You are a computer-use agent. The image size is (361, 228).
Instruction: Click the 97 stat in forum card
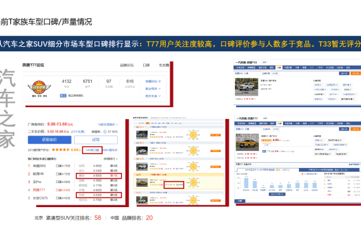coord(109,81)
